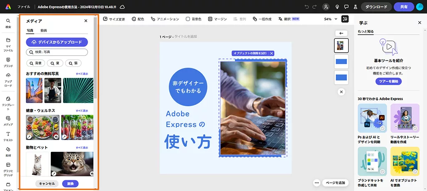Click the Download (ダウンロード) button
427x191 pixels.
pyautogui.click(x=377, y=7)
